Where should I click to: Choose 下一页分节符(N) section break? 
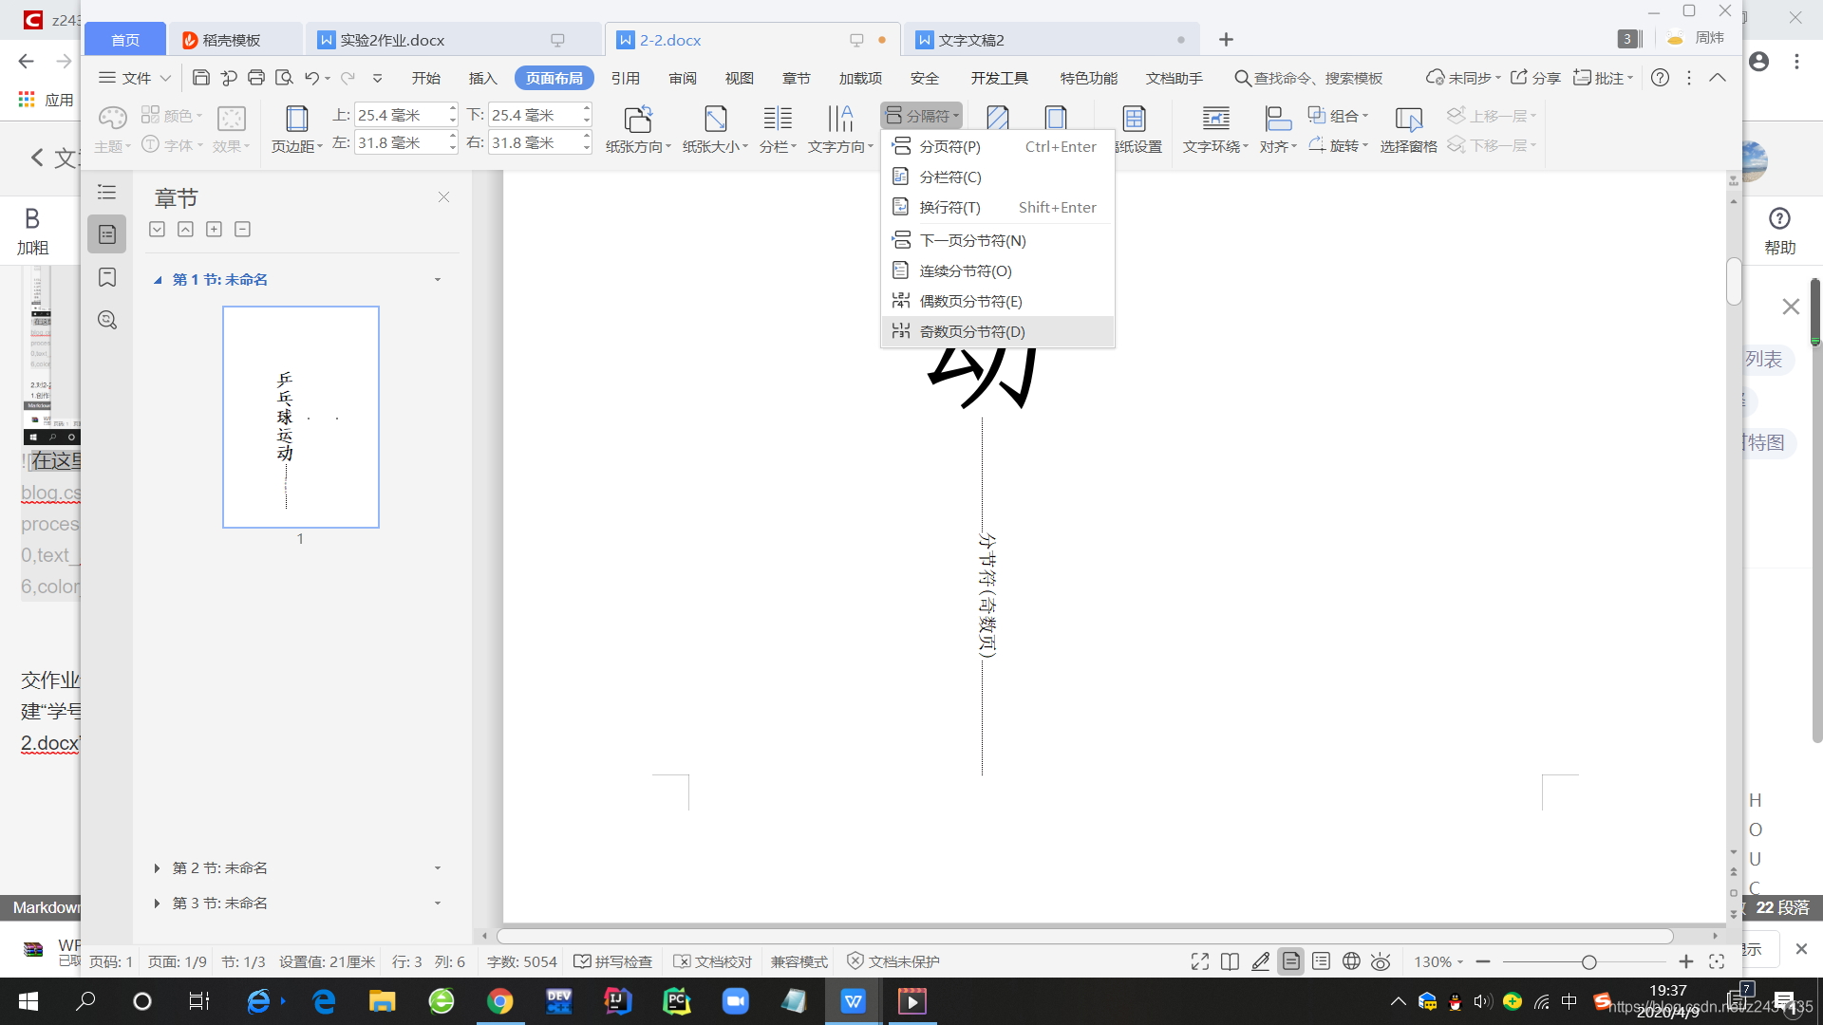coord(997,240)
